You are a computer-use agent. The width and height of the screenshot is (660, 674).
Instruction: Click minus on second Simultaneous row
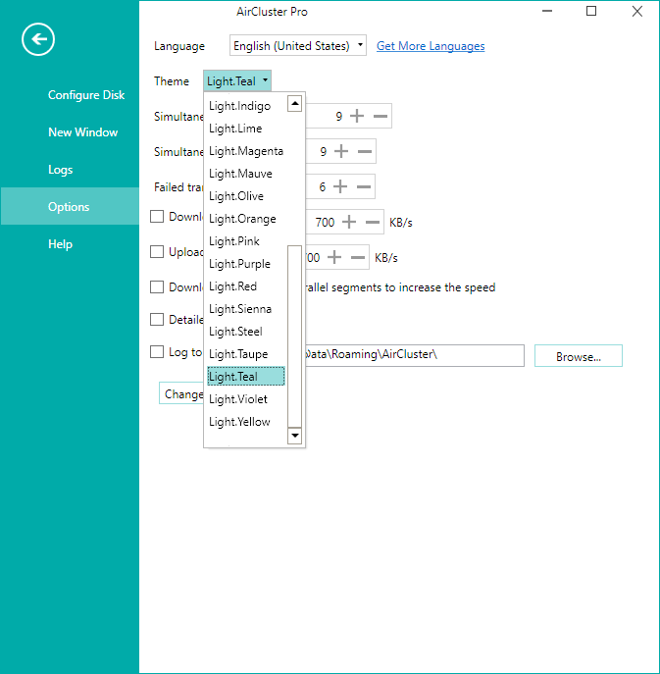coord(365,151)
